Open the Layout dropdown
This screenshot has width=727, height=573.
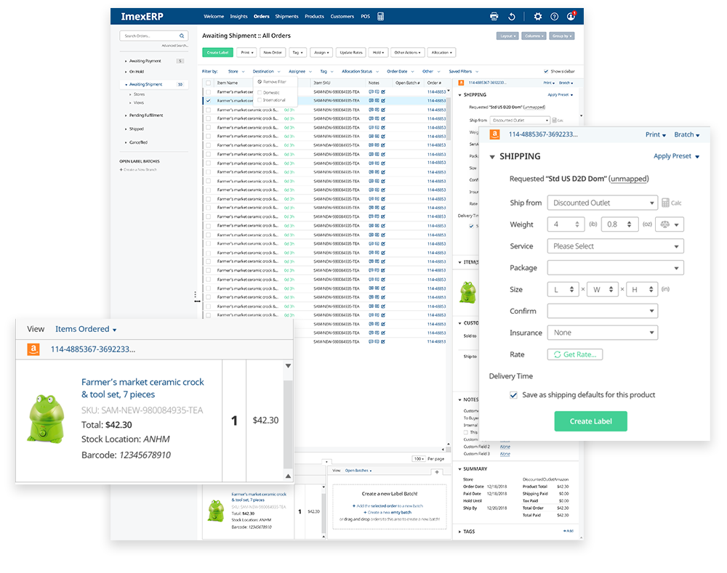[x=507, y=36]
